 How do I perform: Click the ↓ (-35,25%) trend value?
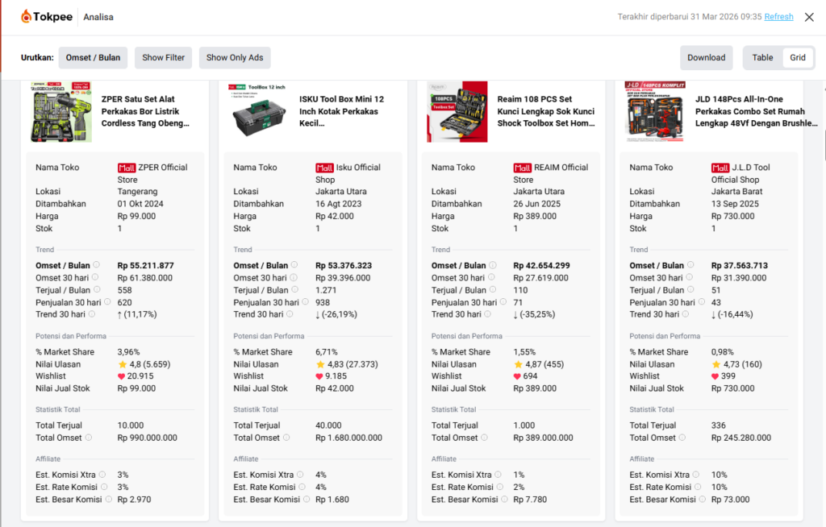(534, 314)
